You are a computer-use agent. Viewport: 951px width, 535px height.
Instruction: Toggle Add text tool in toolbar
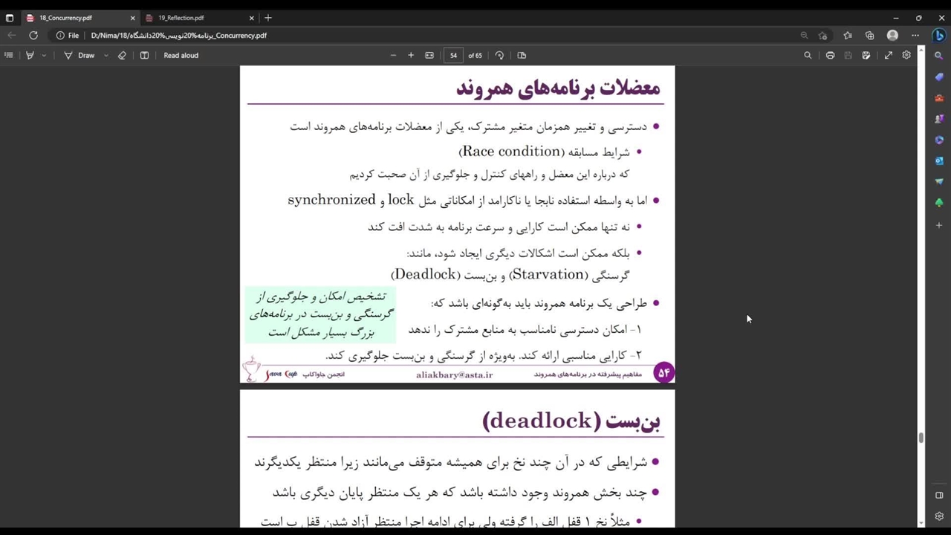pyautogui.click(x=144, y=55)
